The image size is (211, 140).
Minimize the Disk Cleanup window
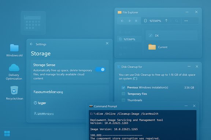[x=189, y=66]
